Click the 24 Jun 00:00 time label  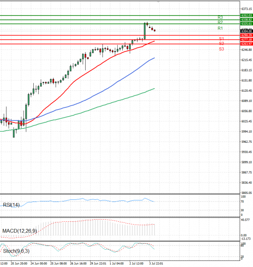click(39, 264)
